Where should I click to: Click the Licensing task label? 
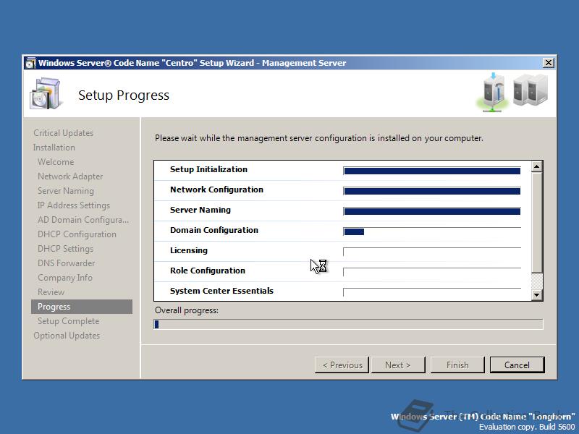tap(189, 250)
